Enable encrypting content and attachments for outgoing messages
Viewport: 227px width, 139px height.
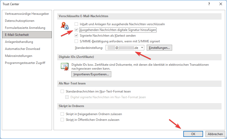point(76,24)
